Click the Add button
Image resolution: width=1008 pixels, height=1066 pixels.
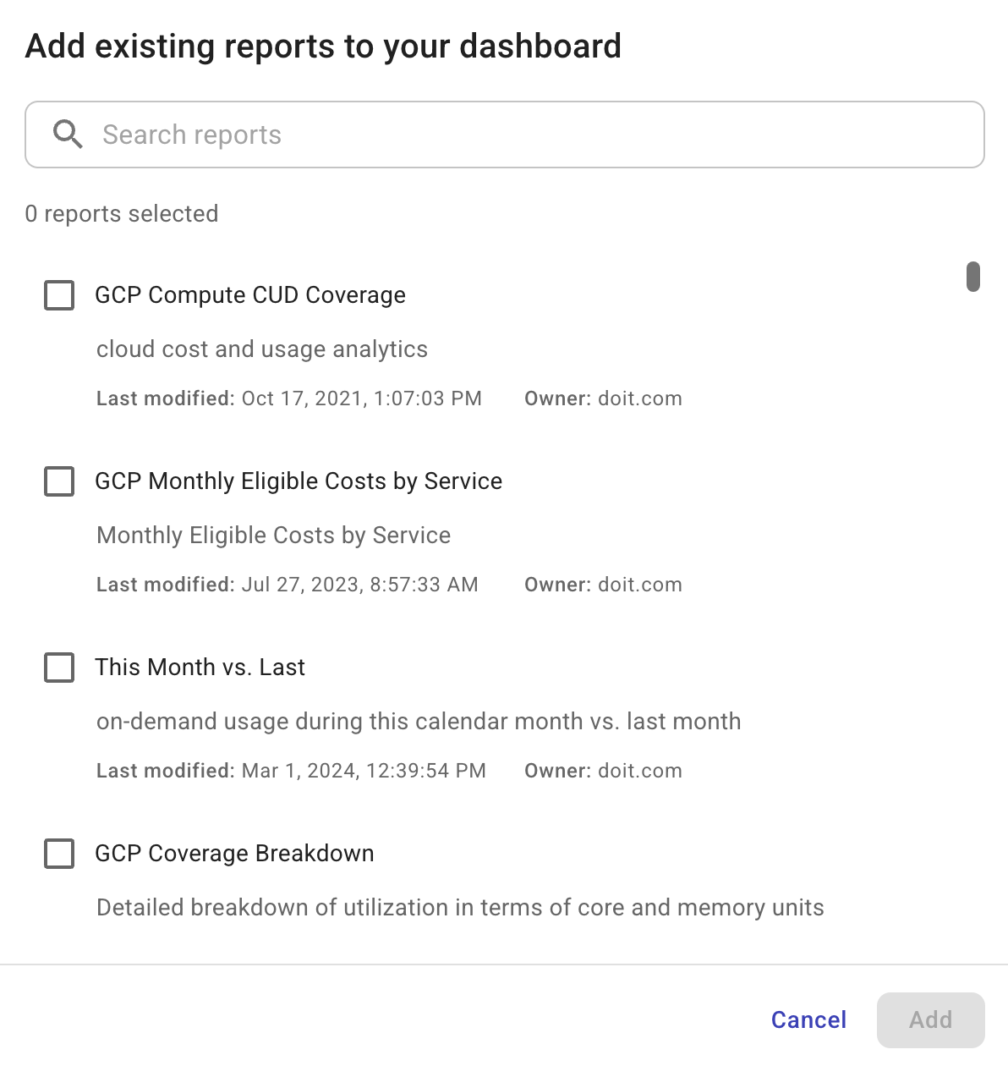click(x=930, y=1019)
